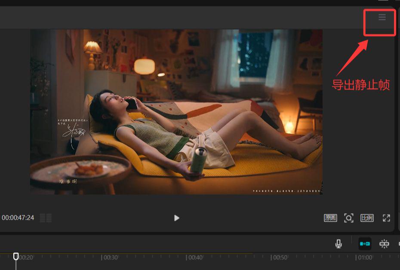The width and height of the screenshot is (400, 270).
Task: Jump to 01:00 on the timeline ruler
Action: (x=365, y=258)
